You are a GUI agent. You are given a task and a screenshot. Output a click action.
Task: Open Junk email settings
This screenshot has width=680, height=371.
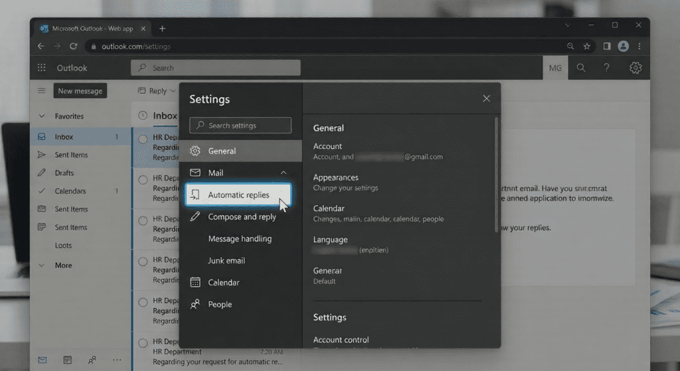(226, 260)
